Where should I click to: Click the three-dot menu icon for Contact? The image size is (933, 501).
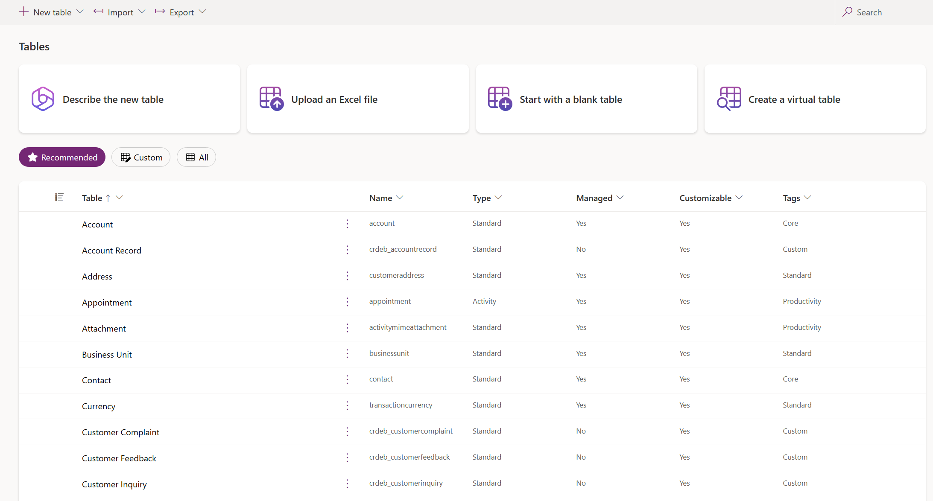[348, 379]
